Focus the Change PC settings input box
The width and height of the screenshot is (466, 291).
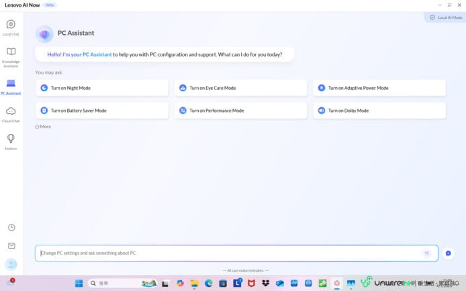236,253
